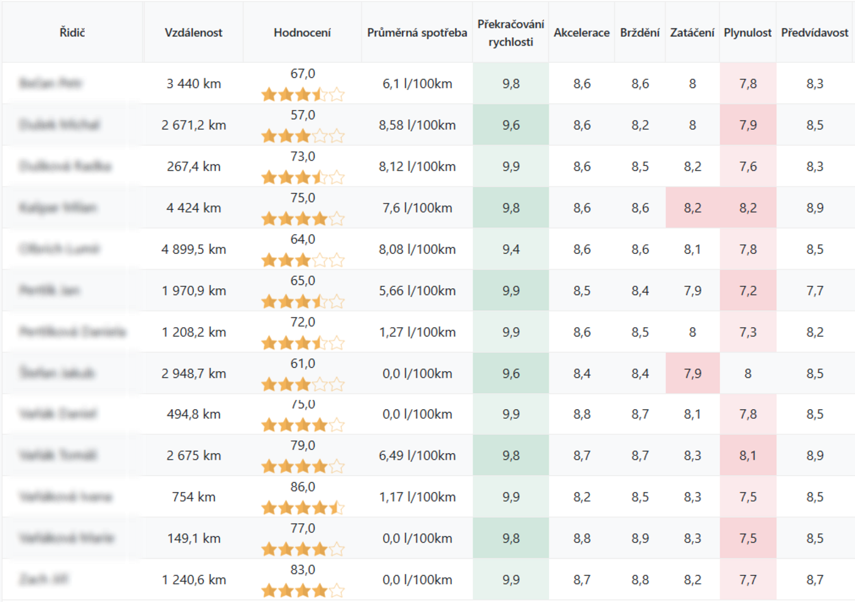Click the Brždění column header
The width and height of the screenshot is (855, 602).
coord(639,32)
